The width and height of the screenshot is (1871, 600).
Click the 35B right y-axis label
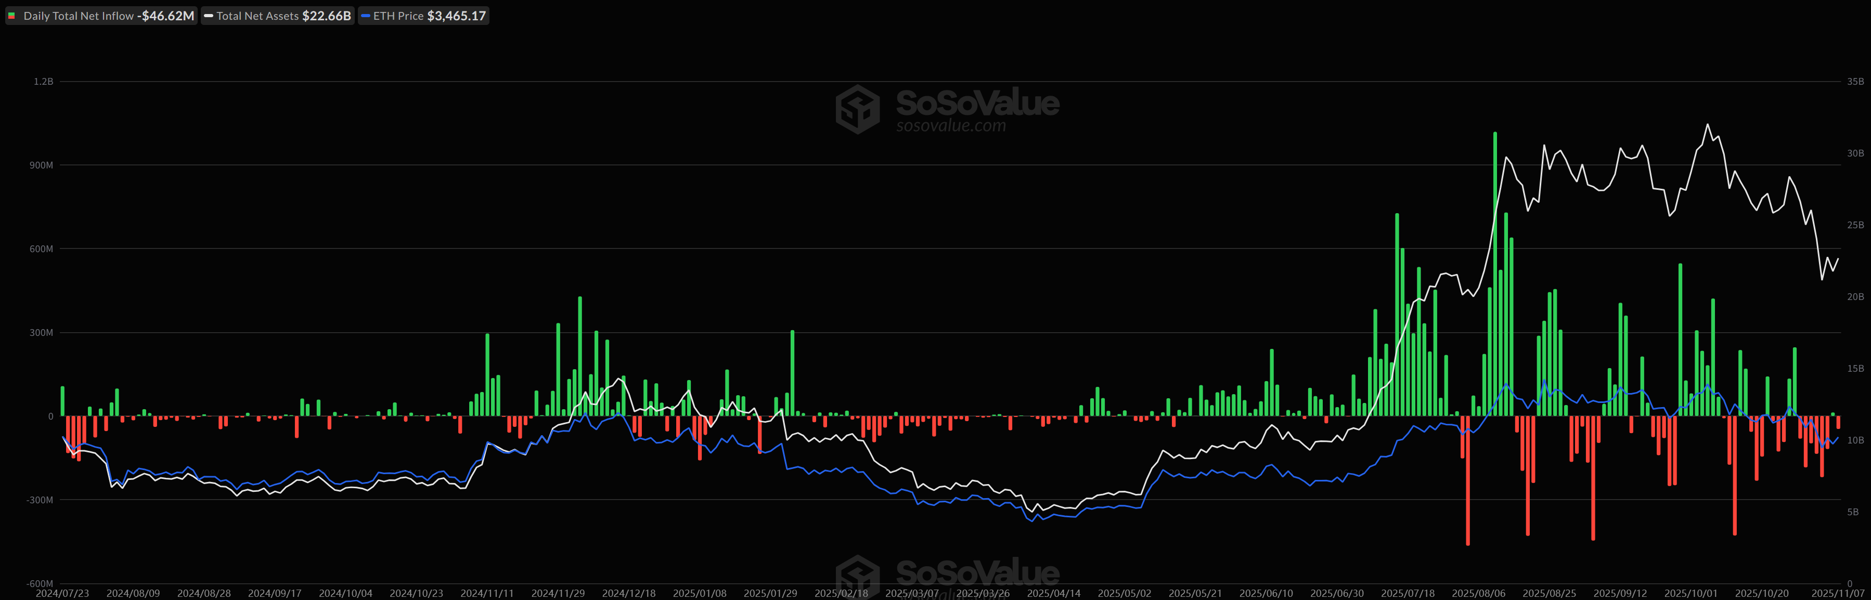click(x=1855, y=81)
